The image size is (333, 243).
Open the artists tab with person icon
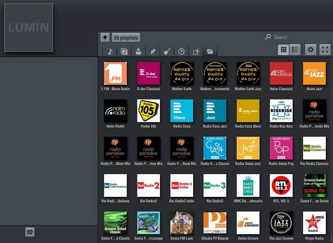pos(139,51)
